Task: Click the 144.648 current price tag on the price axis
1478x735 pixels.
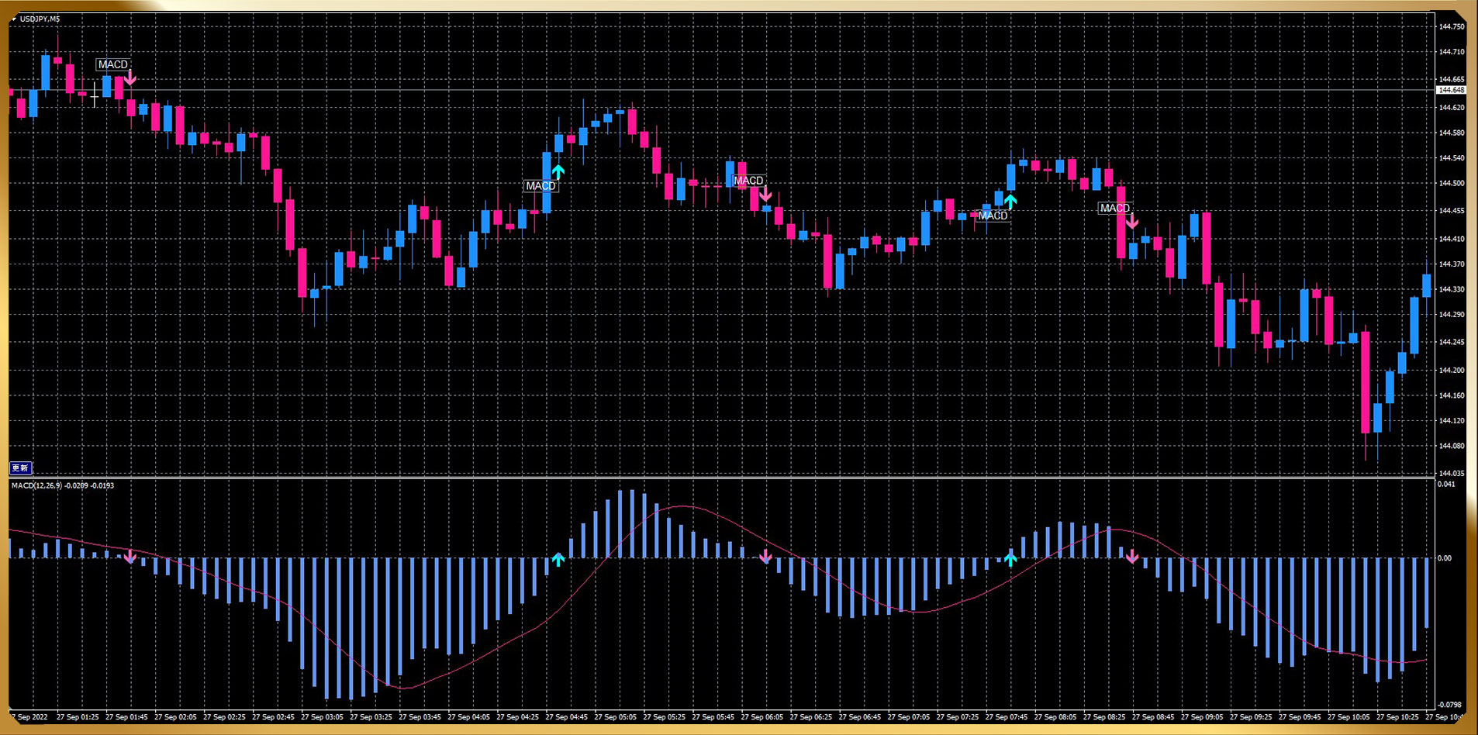Action: click(1451, 90)
